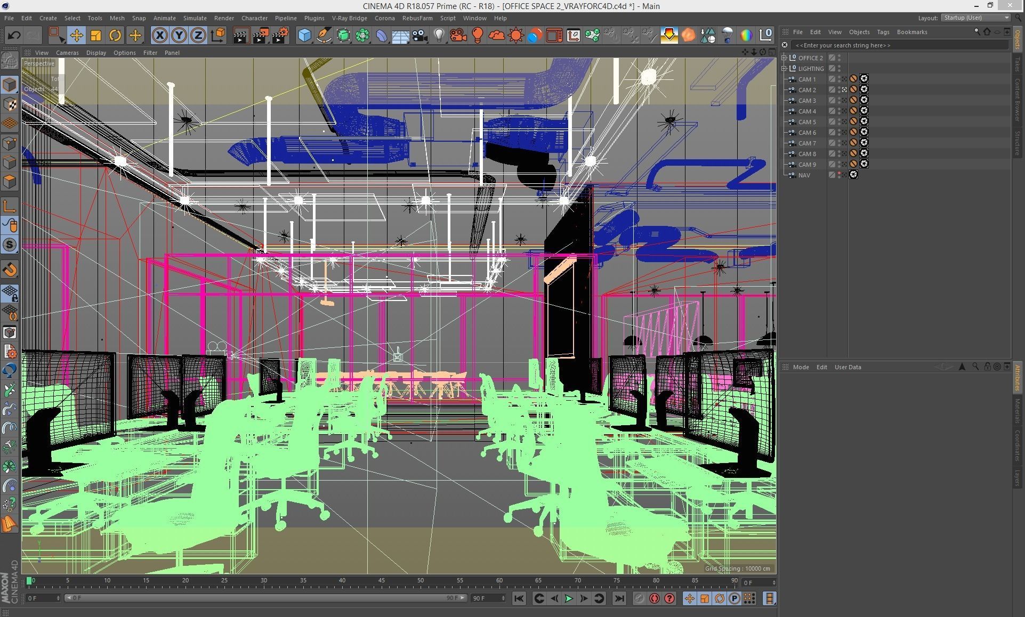
Task: Toggle the coordinate system icon
Action: [218, 36]
